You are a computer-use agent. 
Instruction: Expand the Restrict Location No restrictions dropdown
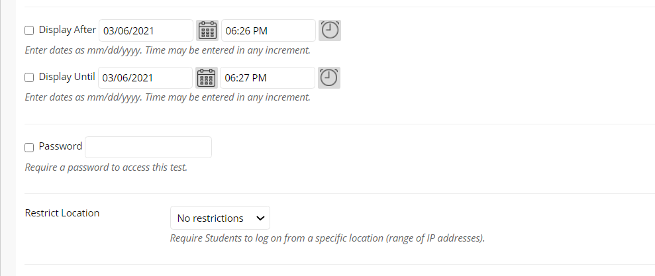(x=220, y=218)
